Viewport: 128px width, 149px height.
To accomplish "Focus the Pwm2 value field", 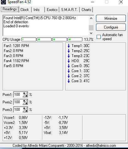I will tap(18, 102).
